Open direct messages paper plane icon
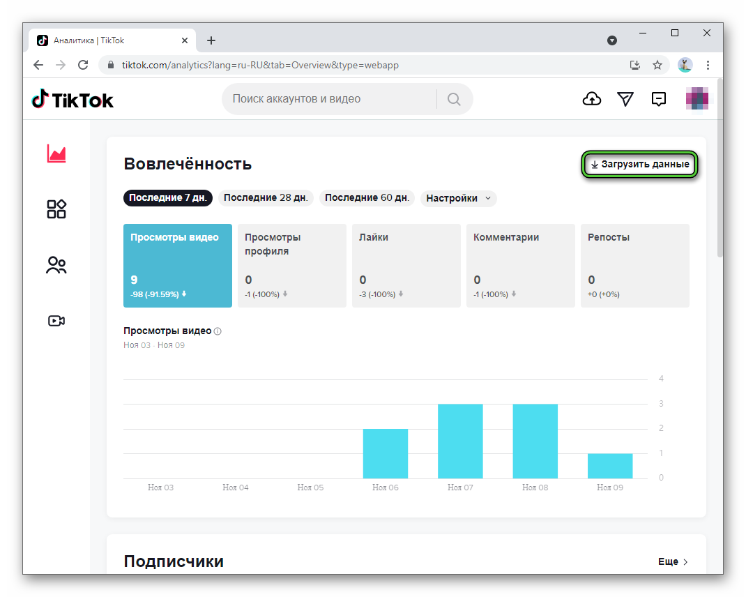The height and width of the screenshot is (597, 746). [x=625, y=99]
